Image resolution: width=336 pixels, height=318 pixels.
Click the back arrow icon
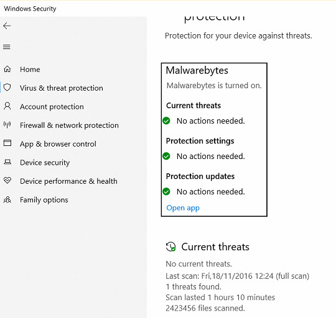(x=7, y=26)
